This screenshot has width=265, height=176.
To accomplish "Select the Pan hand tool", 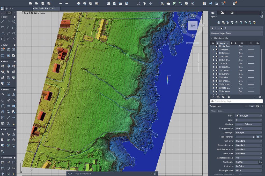I will (x=144, y=3).
